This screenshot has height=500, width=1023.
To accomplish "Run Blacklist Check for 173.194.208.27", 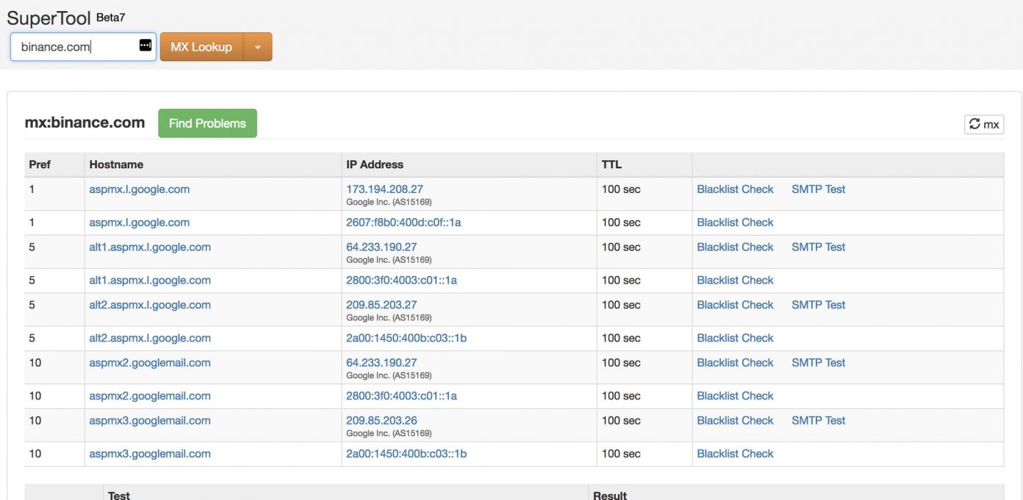I will point(735,189).
